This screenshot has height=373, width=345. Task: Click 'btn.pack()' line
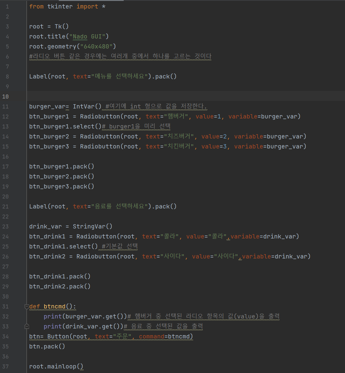47,346
